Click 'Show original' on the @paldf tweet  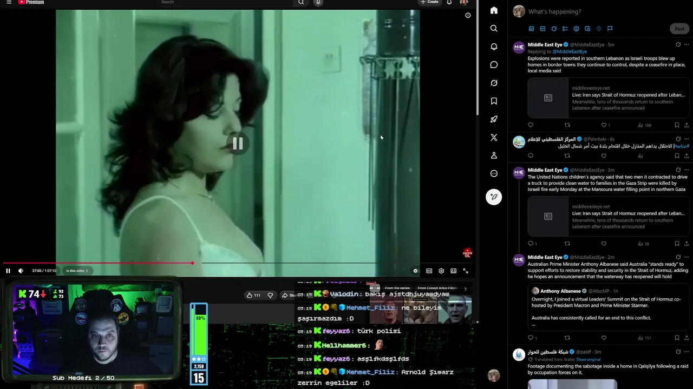[x=588, y=359]
